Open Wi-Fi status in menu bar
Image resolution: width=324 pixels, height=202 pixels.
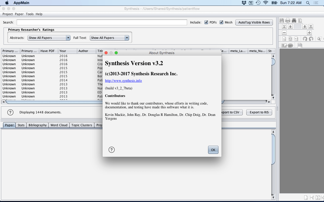[266, 3]
